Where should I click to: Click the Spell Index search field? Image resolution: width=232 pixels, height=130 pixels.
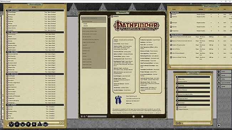tap(197, 123)
